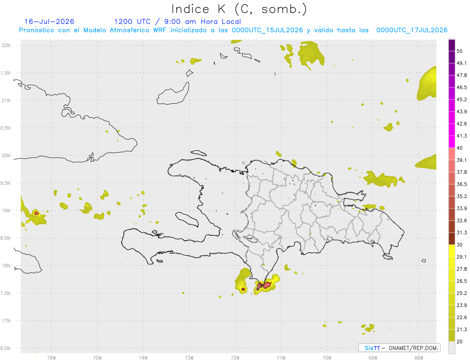
Task: Click the "47.8" color scale label
Action: (462, 75)
